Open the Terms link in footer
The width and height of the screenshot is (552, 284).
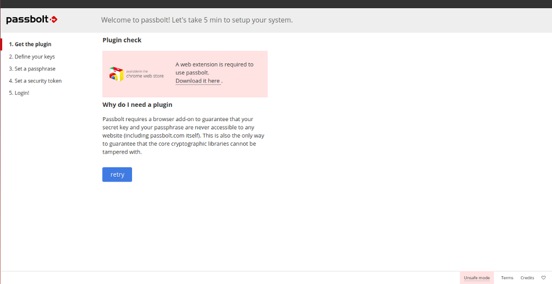pos(507,277)
